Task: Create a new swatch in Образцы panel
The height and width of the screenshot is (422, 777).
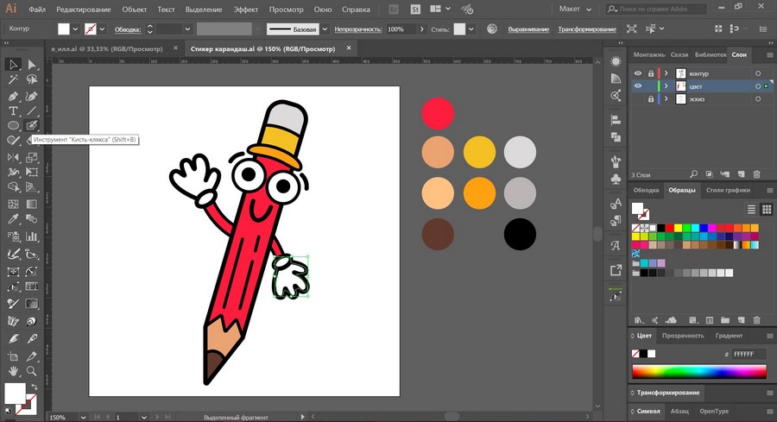Action: click(x=742, y=320)
